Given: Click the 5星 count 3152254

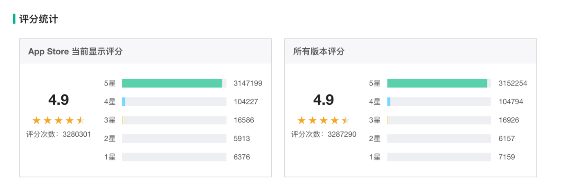Looking at the screenshot, I should [x=513, y=83].
